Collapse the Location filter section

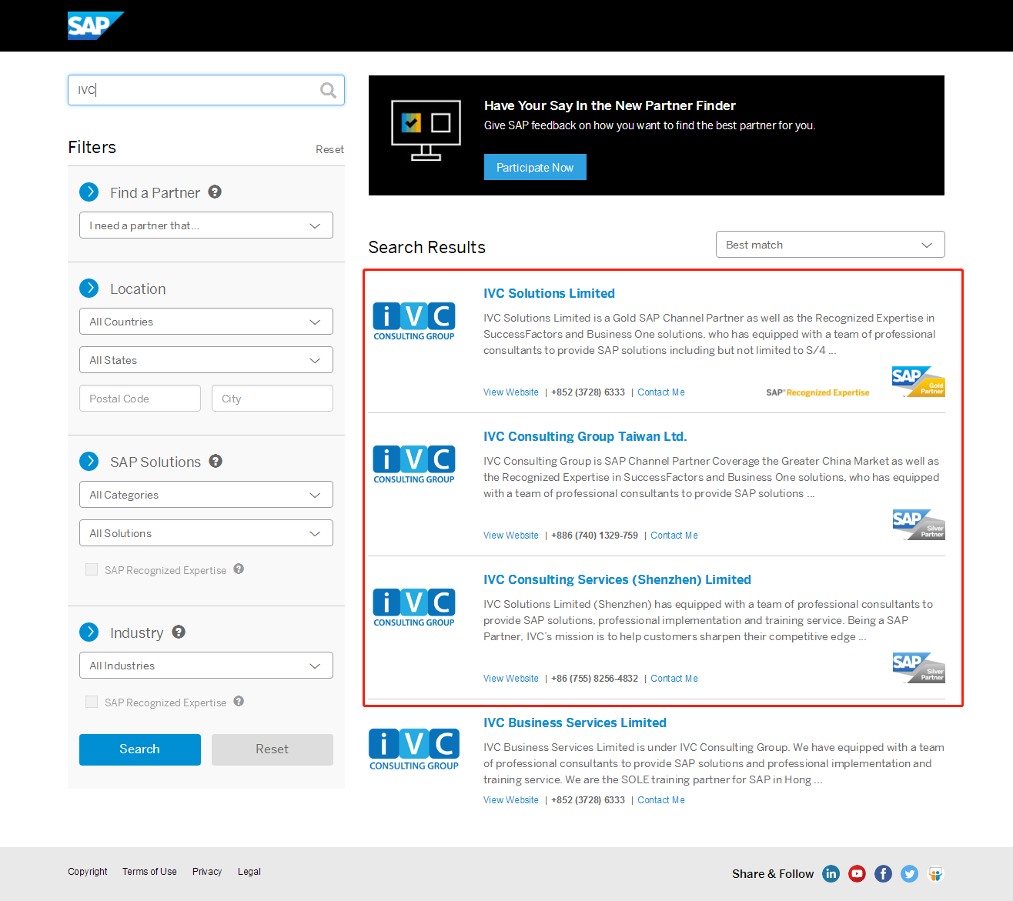point(89,289)
